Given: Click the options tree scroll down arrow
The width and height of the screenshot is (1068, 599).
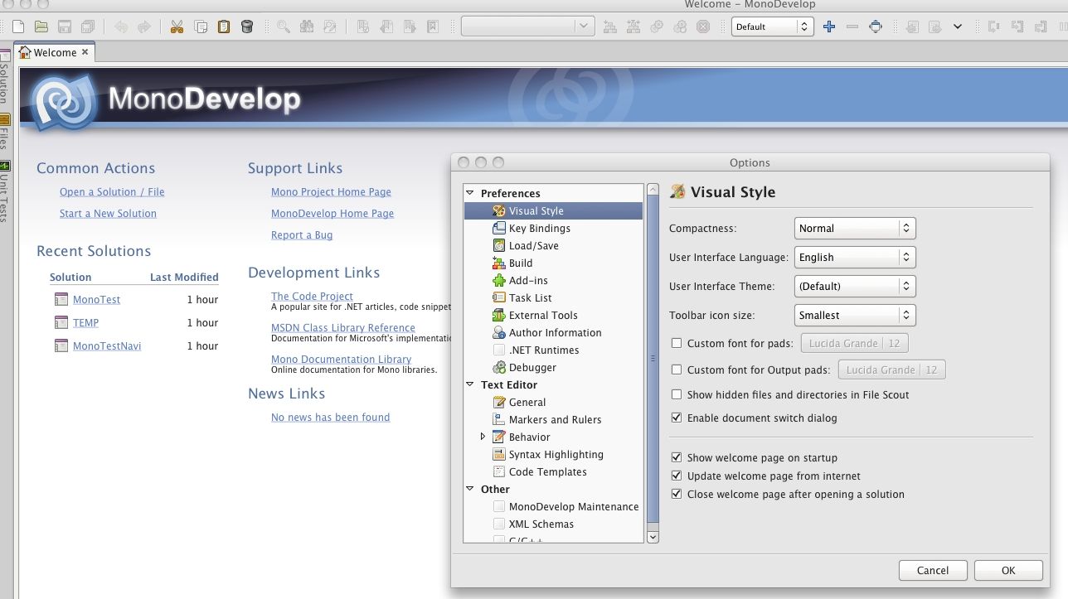Looking at the screenshot, I should (x=653, y=537).
